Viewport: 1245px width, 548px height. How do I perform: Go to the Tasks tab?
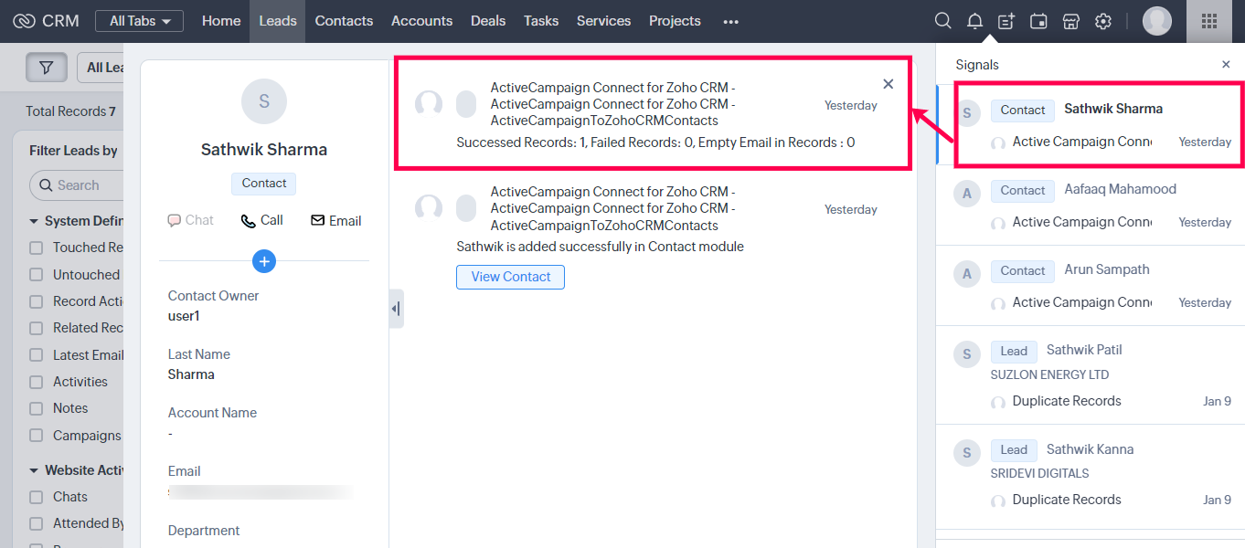tap(541, 21)
